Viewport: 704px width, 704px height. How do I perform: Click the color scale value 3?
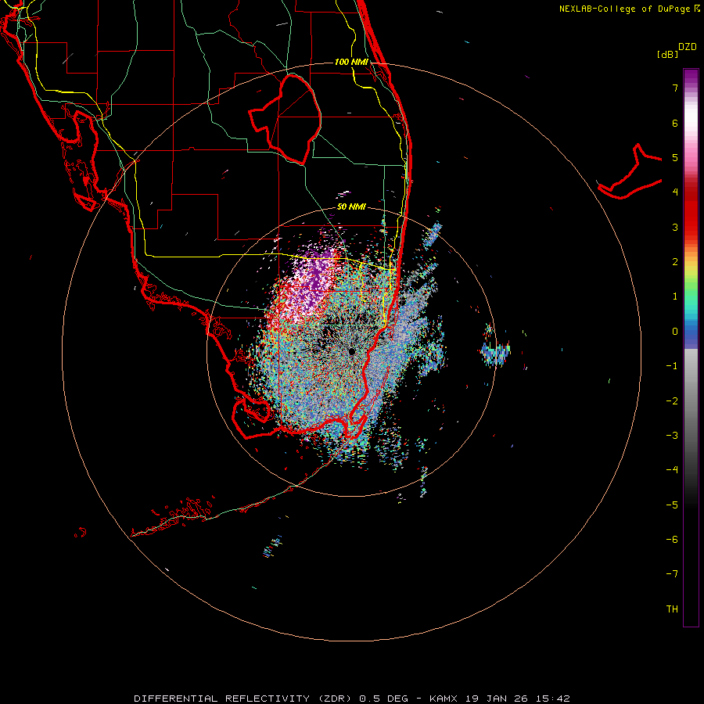(675, 227)
